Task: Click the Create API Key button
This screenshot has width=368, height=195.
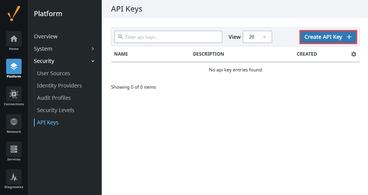Action: (x=328, y=37)
